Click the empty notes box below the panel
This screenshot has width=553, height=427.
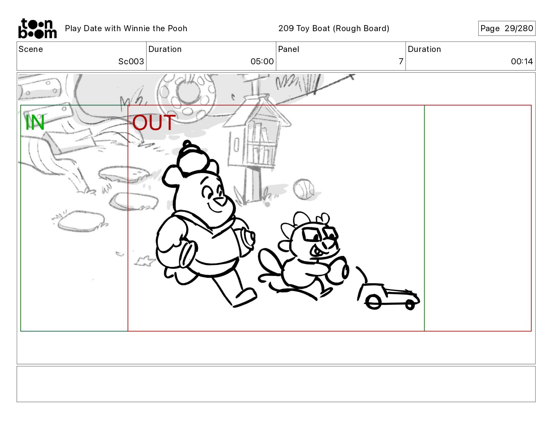(276, 384)
